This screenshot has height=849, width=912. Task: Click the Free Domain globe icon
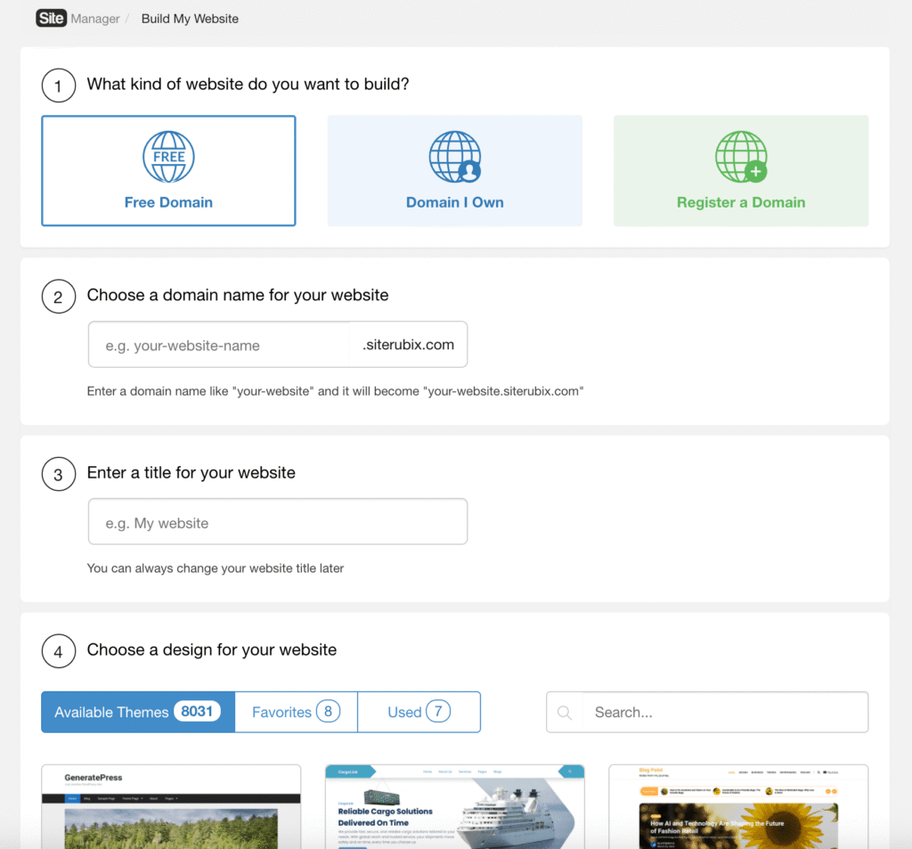pyautogui.click(x=168, y=157)
